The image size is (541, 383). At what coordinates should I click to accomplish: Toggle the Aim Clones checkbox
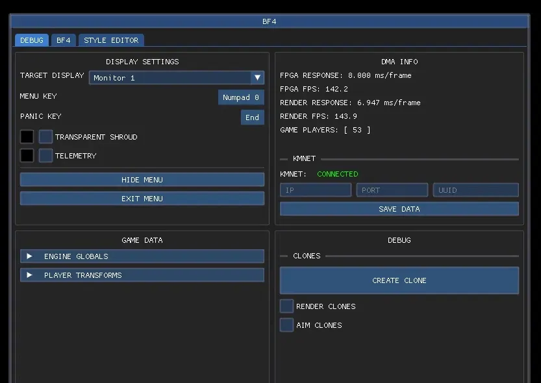286,325
